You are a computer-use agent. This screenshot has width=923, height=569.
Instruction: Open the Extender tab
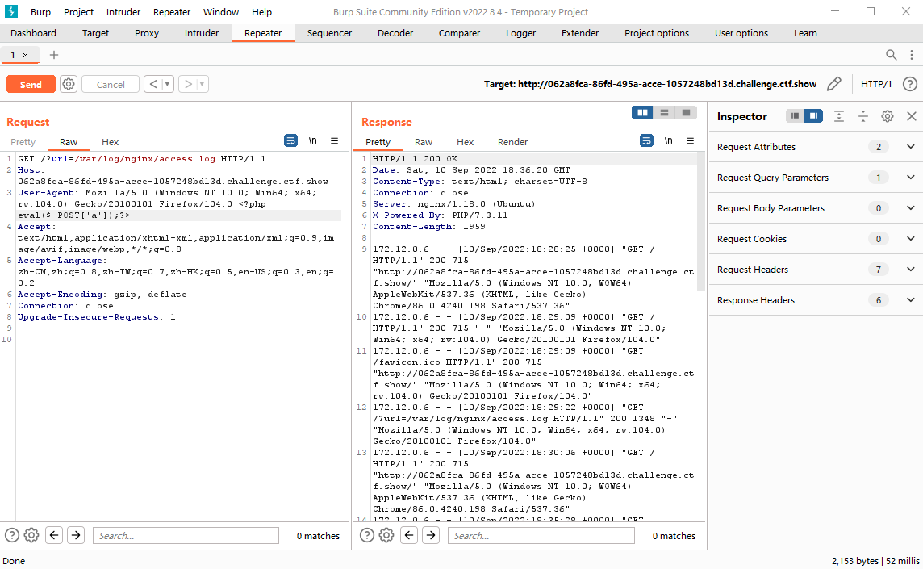(580, 34)
